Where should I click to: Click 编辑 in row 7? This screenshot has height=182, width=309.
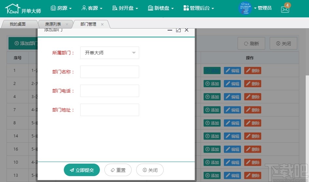[232, 110]
